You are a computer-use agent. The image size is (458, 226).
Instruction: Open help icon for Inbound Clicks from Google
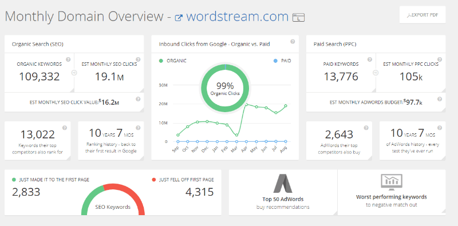(293, 41)
